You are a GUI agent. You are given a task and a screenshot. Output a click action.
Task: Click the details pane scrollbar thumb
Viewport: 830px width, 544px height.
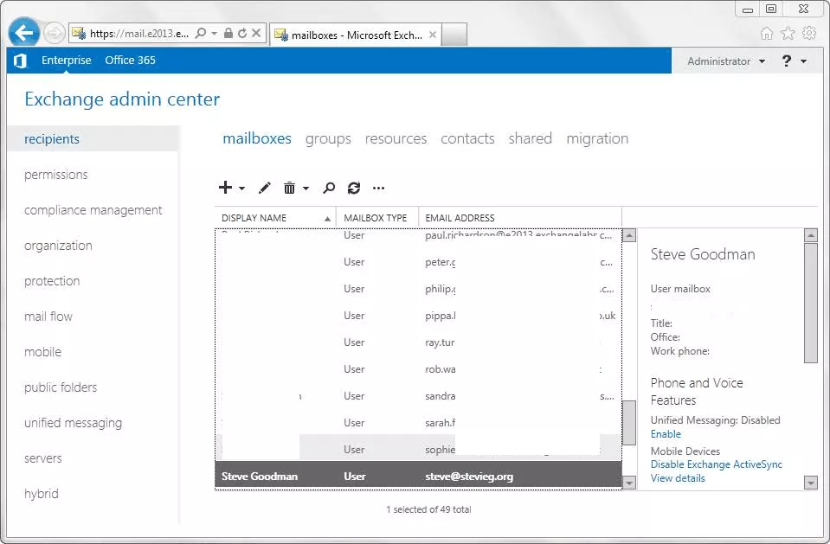click(x=810, y=303)
